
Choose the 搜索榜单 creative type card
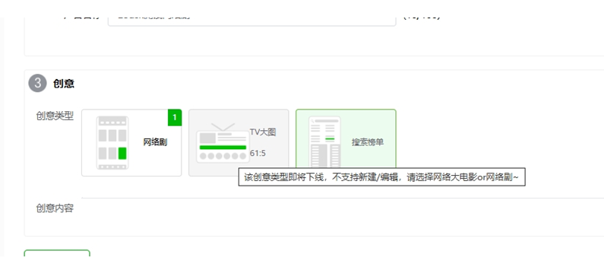(346, 138)
